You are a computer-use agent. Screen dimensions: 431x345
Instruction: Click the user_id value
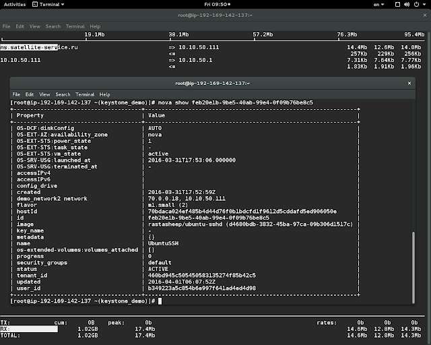pos(202,288)
